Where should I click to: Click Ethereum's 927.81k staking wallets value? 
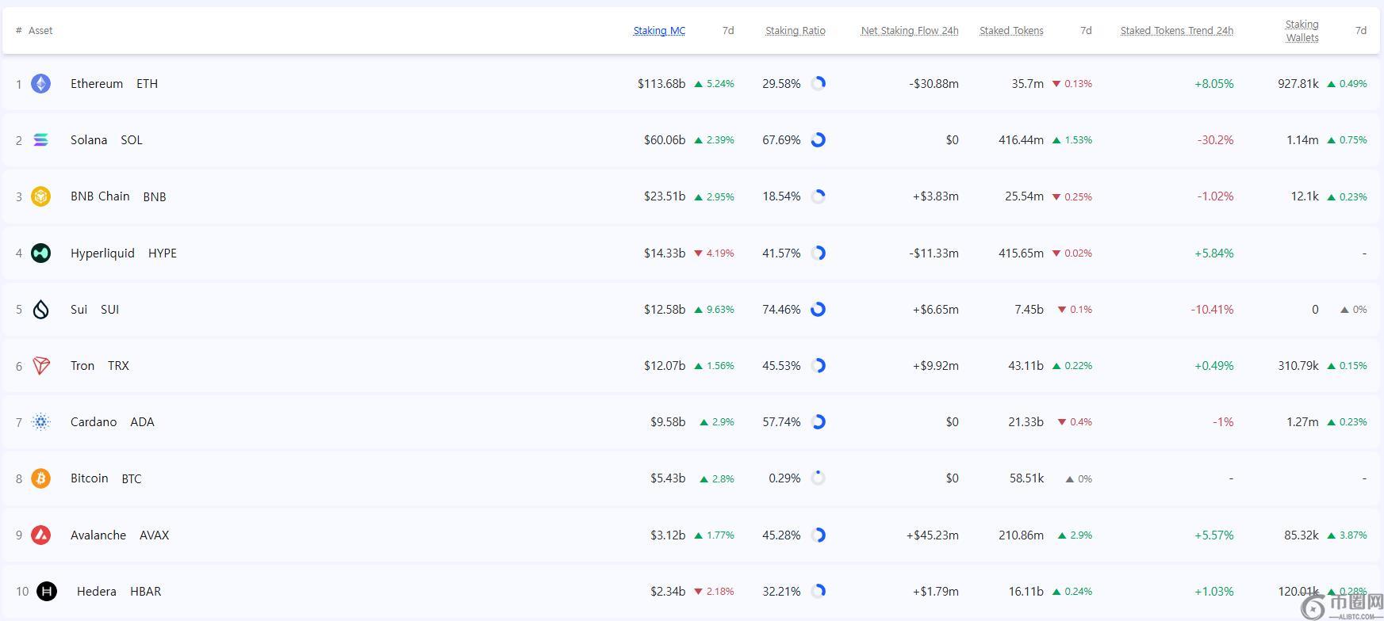coord(1298,84)
